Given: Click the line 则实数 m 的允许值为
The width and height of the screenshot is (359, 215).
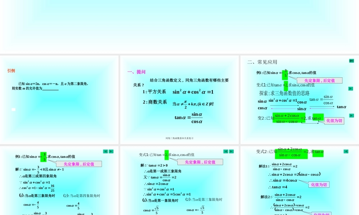Looking at the screenshot, I should (35, 89).
